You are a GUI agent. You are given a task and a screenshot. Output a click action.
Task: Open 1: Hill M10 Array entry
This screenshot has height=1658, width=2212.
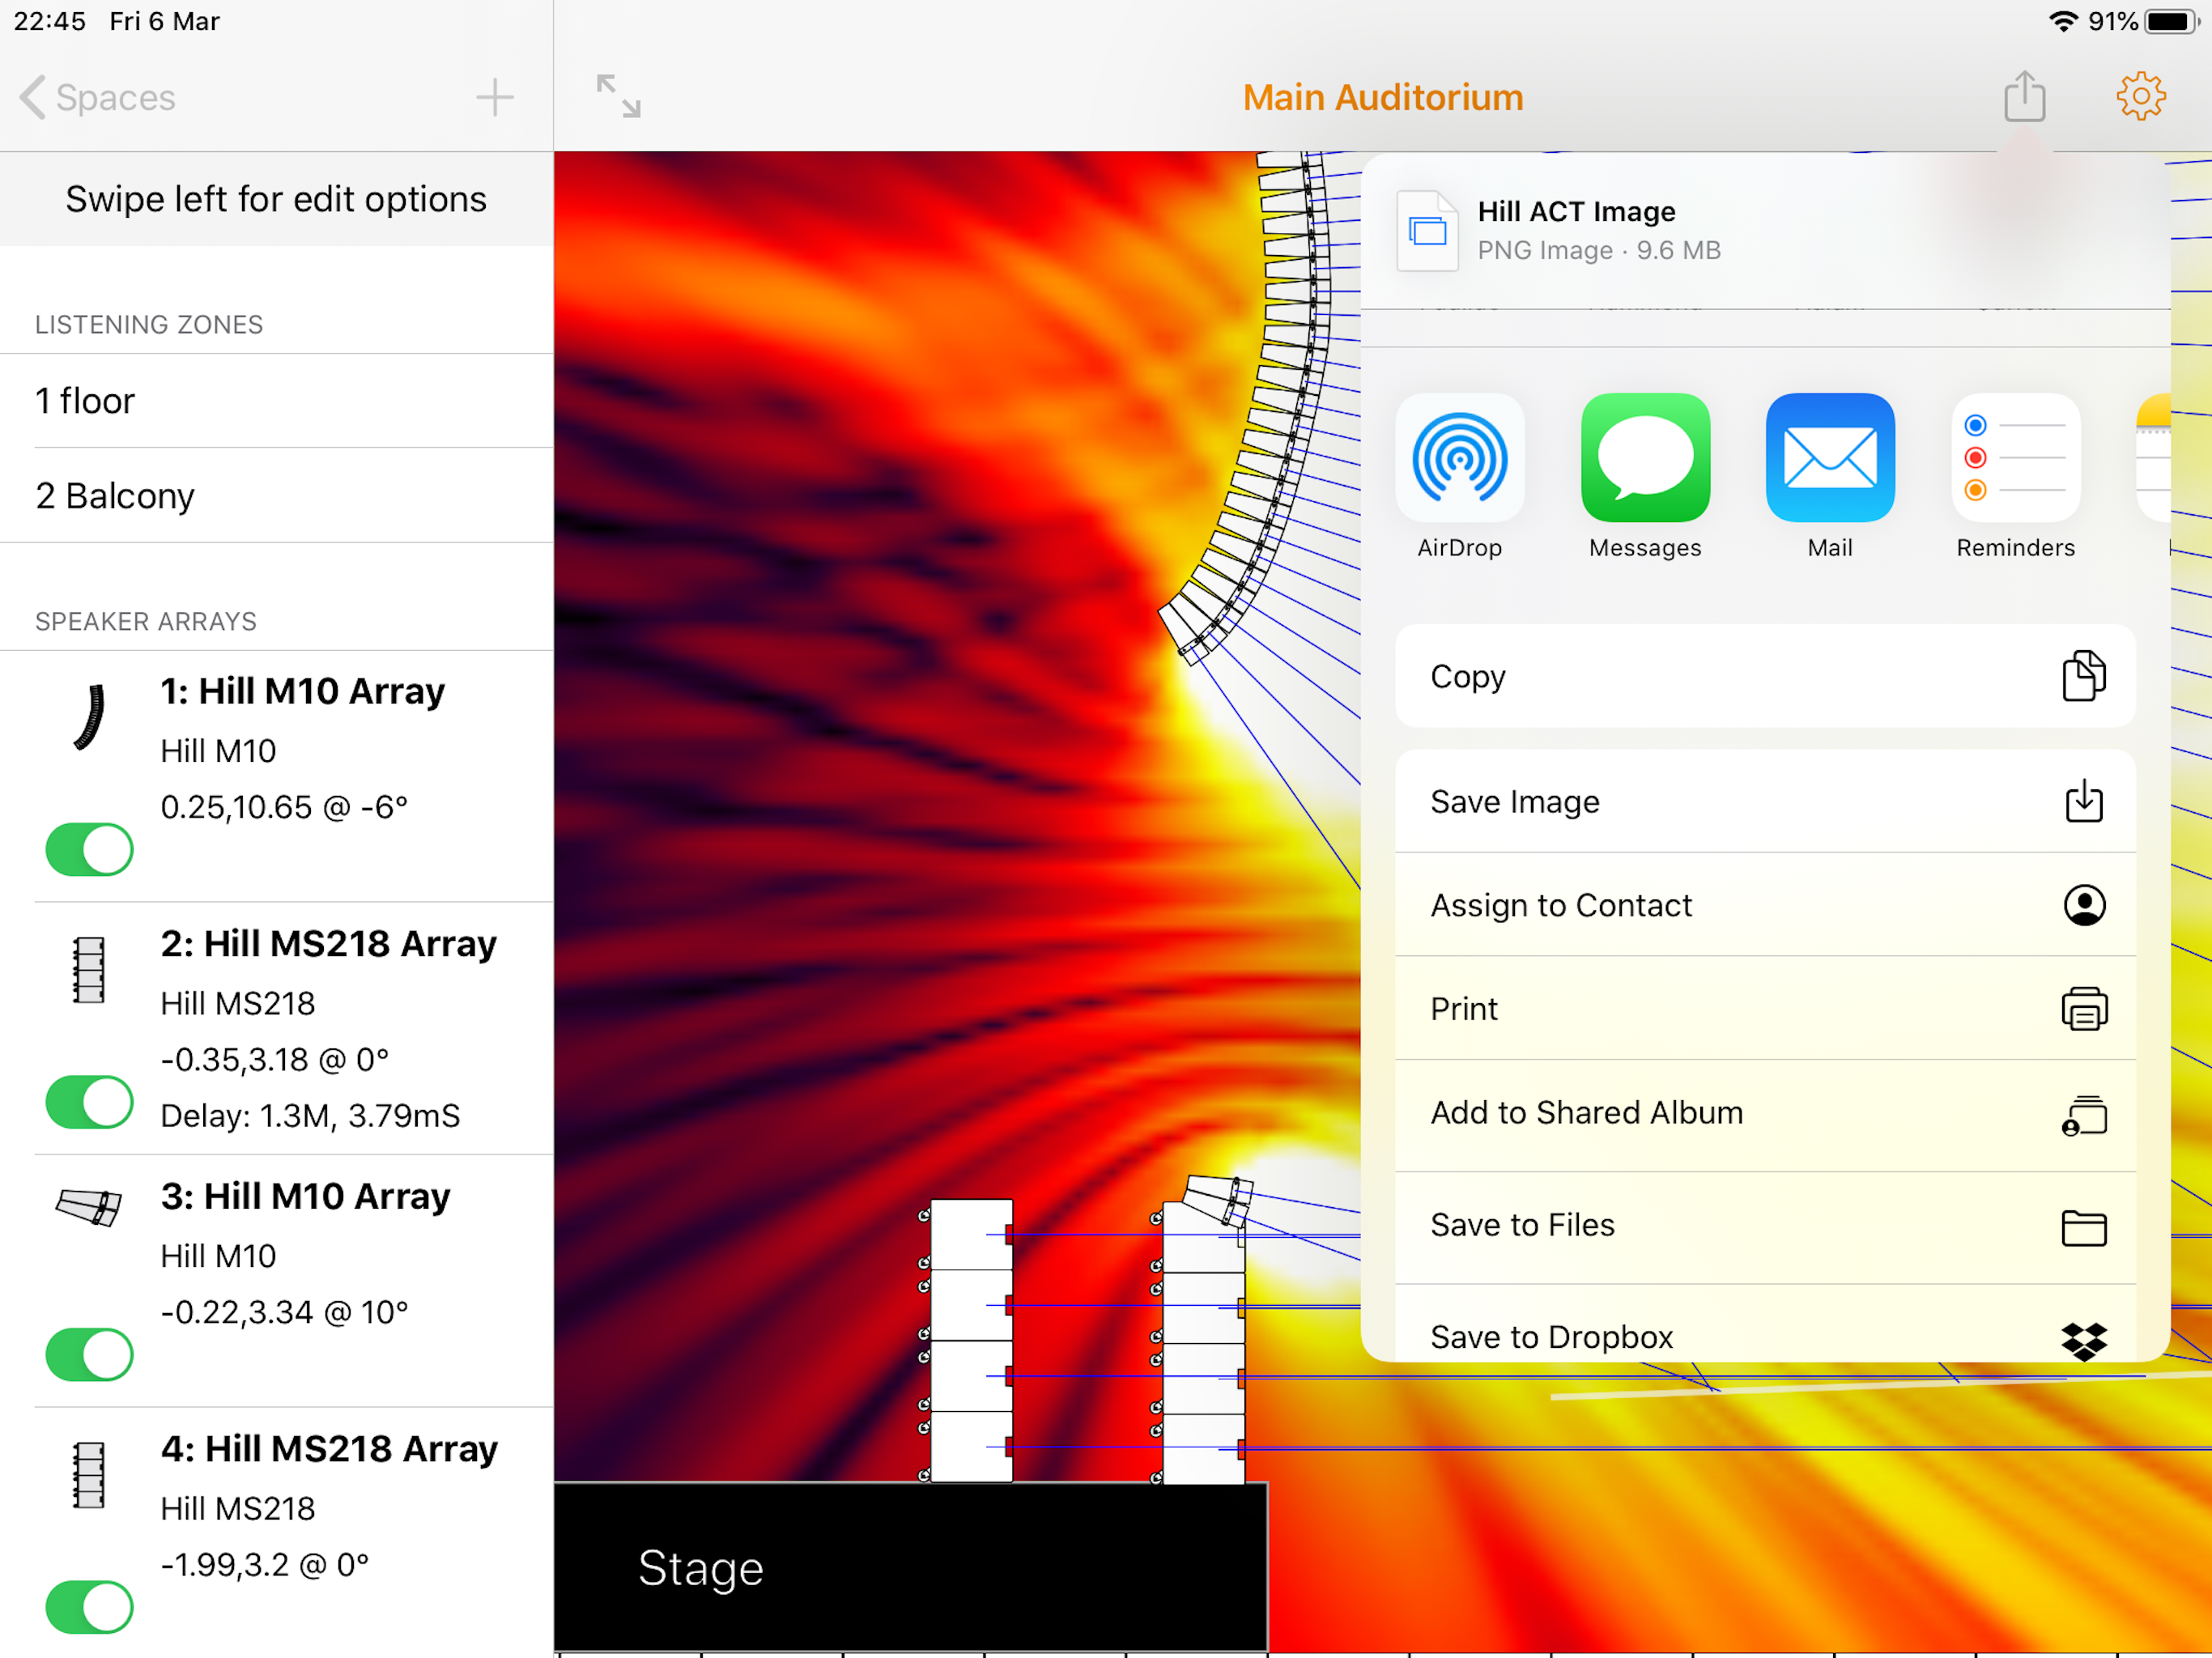click(276, 776)
